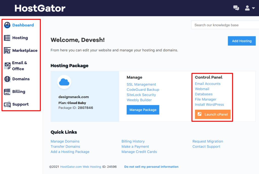259x174 pixels.
Task: Open the Billing History quick link
Action: 133,141
